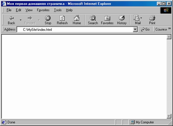The height and width of the screenshot is (126, 173).
Task: Click the vertical scrollbar up arrow
Action: [x=169, y=37]
